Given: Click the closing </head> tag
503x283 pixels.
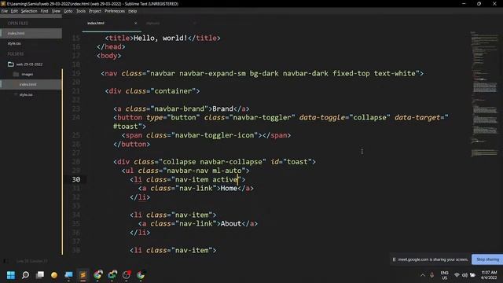Looking at the screenshot, I should point(111,47).
